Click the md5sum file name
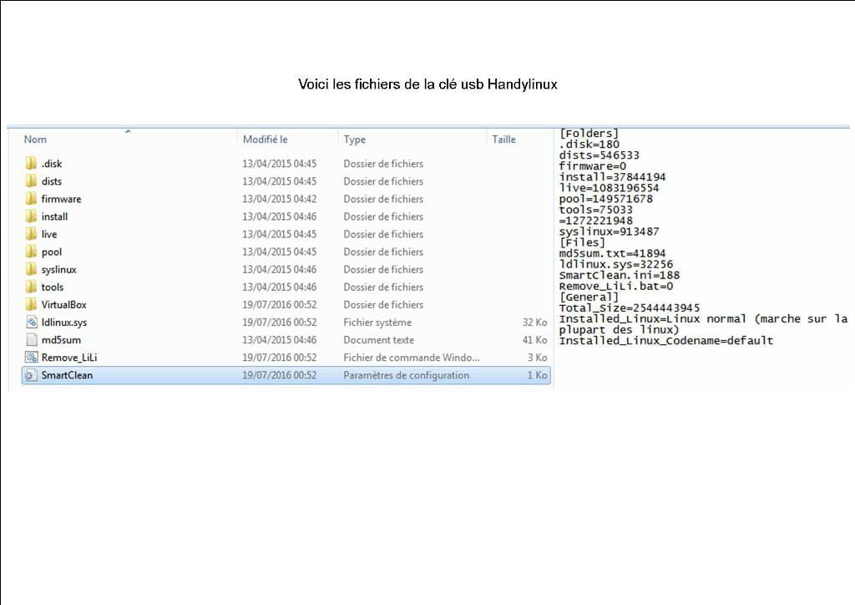The image size is (855, 605). (61, 340)
